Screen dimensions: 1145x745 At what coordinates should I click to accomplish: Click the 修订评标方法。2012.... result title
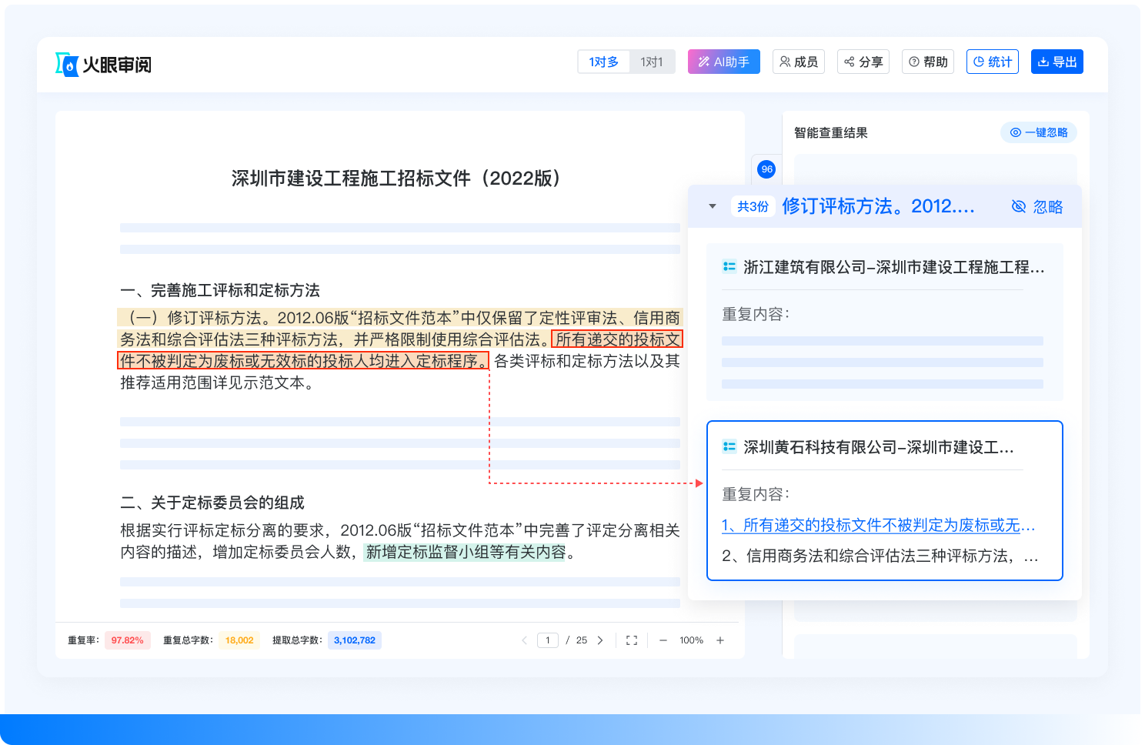pyautogui.click(x=878, y=206)
